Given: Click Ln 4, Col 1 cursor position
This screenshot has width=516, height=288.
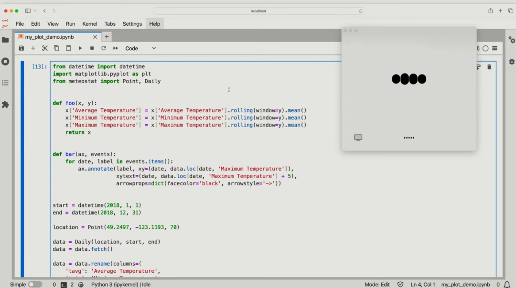Looking at the screenshot, I should pos(423,284).
